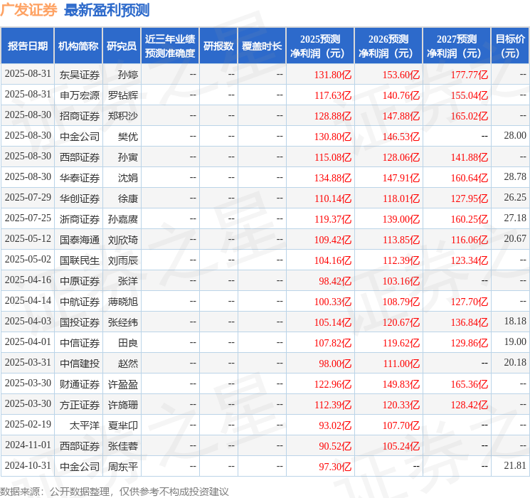Click analyst name 薄晓旭
The height and width of the screenshot is (498, 530).
click(123, 302)
